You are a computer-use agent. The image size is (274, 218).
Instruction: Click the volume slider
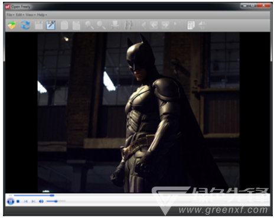[56, 201]
